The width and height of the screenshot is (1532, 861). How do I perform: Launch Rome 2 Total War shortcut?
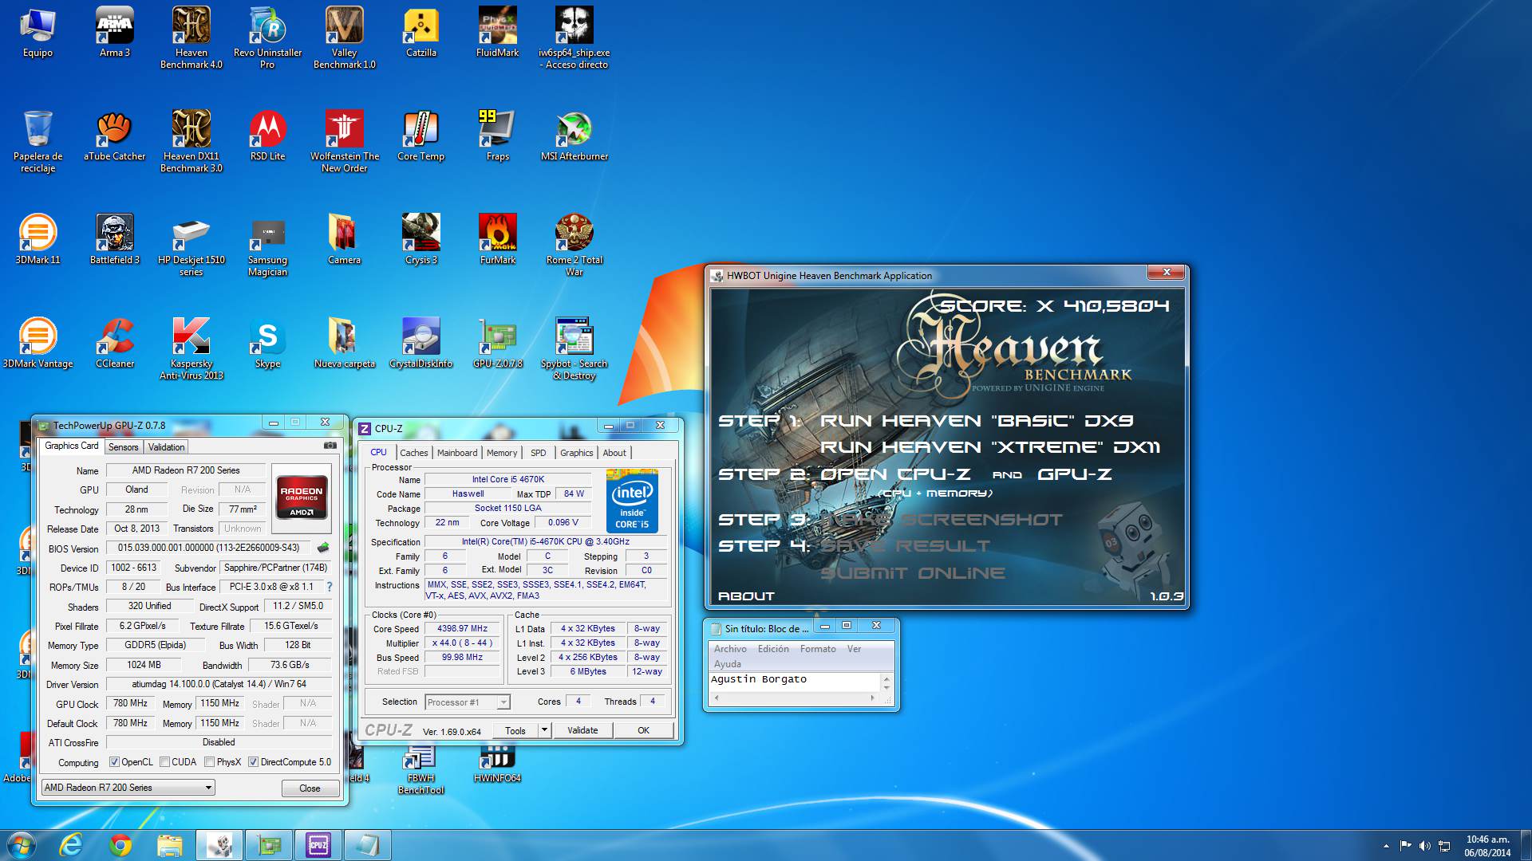(574, 244)
